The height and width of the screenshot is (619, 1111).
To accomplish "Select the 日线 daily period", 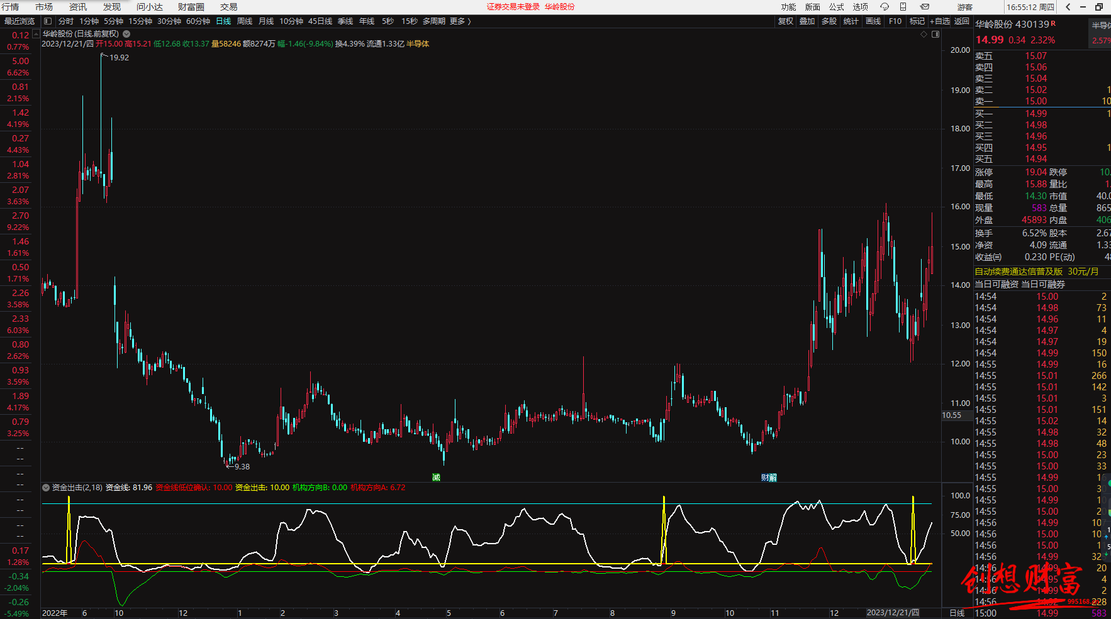I will [223, 21].
